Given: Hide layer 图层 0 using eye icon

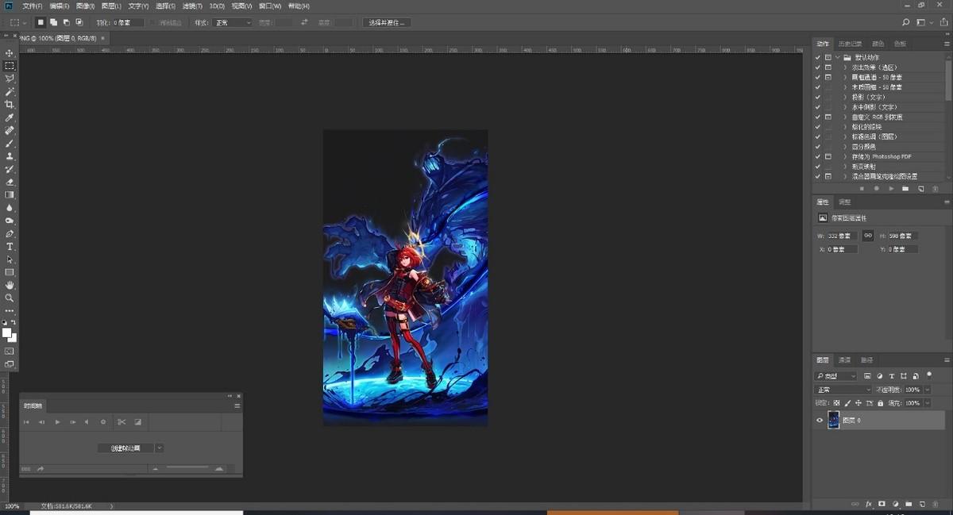Looking at the screenshot, I should (x=820, y=421).
